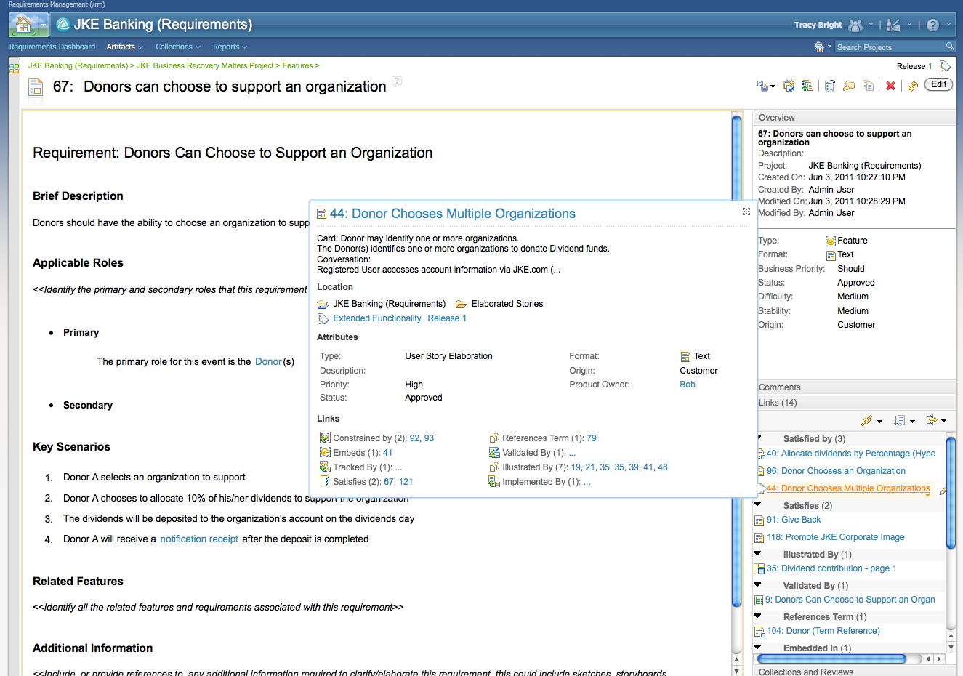963x676 pixels.
Task: Open the admin tools icon in banner
Action: pos(894,25)
